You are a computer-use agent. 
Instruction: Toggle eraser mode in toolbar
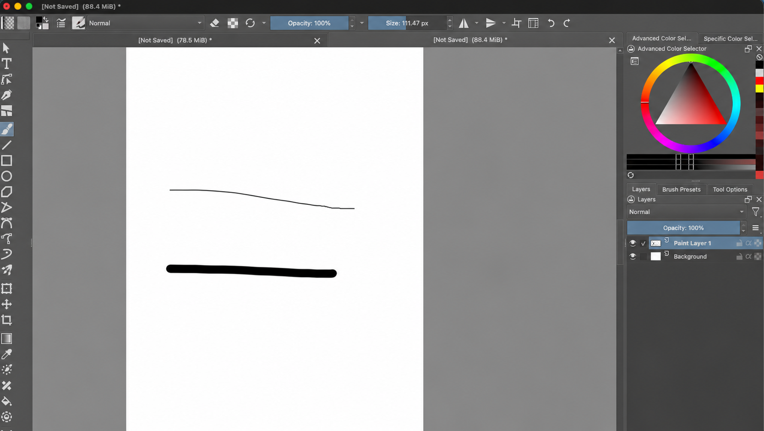pyautogui.click(x=214, y=23)
